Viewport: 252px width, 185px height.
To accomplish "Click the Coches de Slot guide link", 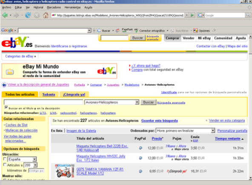I will pyautogui.click(x=17, y=125).
